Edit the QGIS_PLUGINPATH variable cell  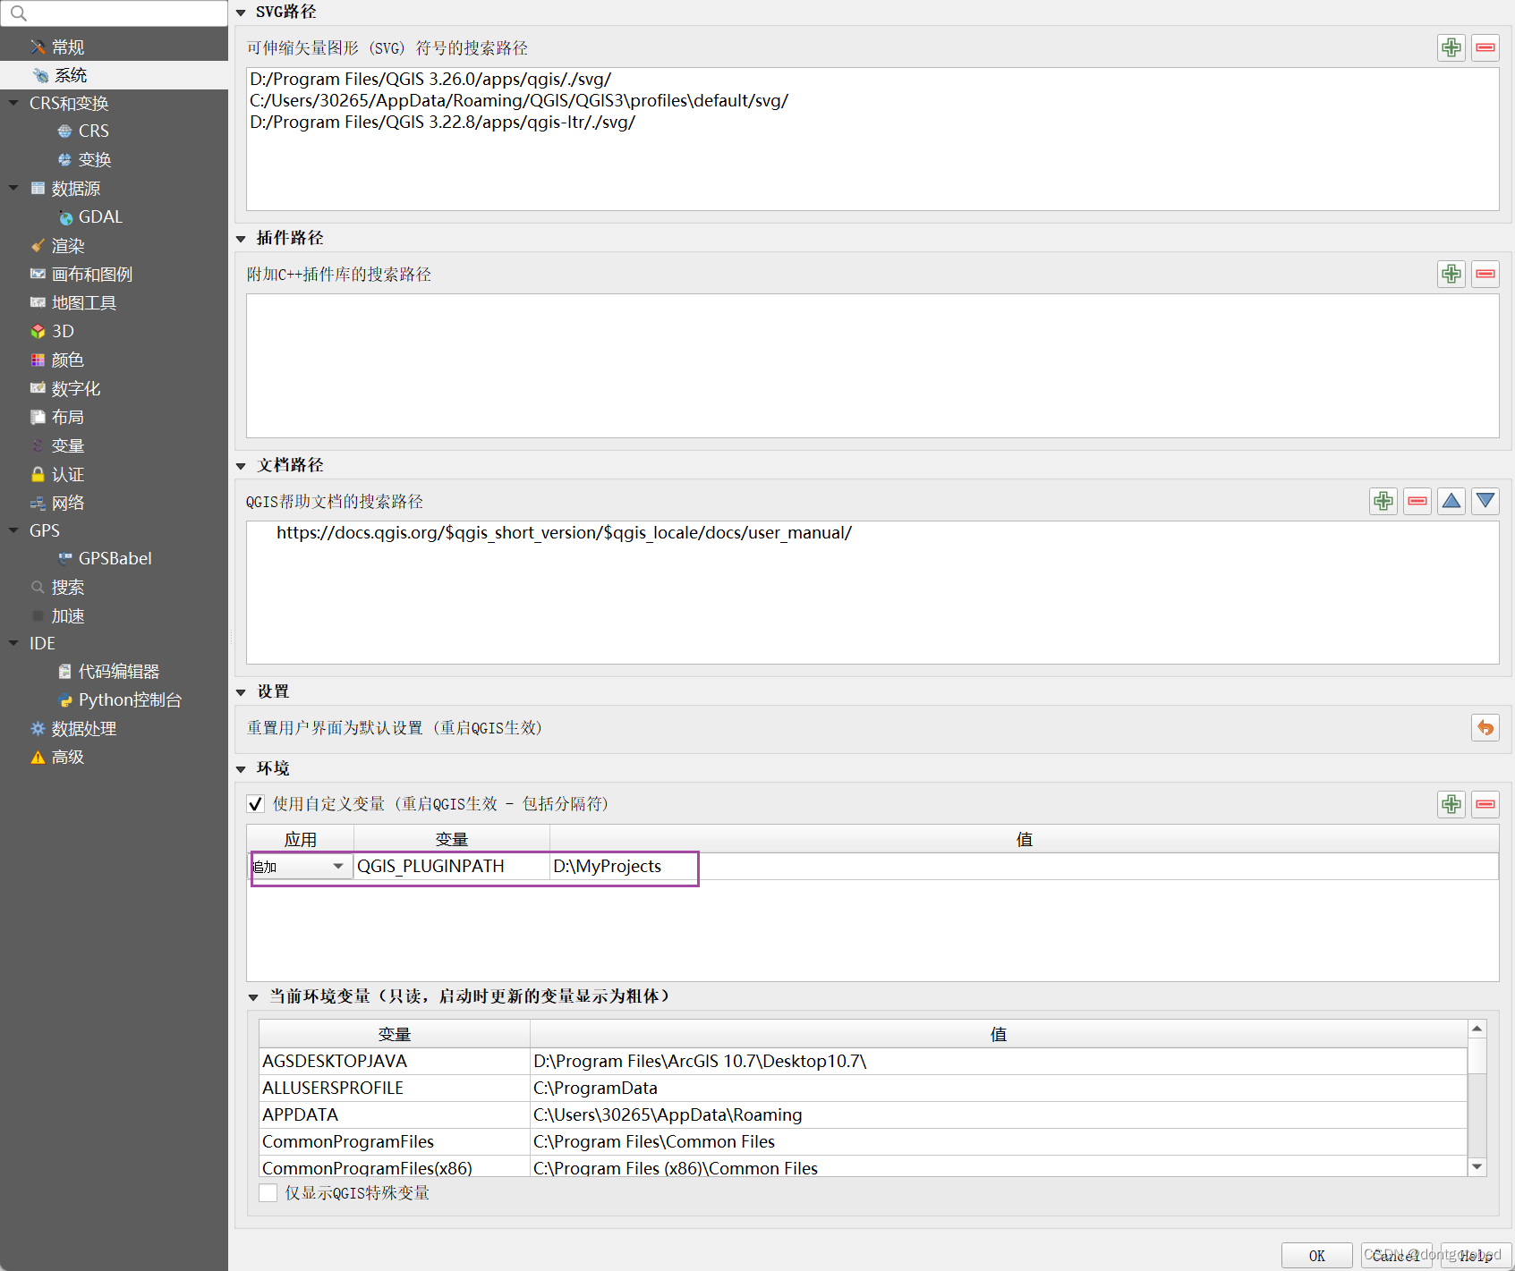pos(452,866)
